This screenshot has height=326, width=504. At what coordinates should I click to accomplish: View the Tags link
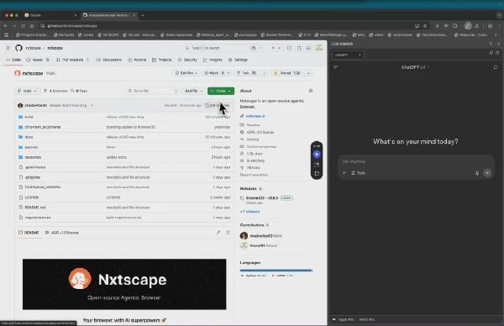click(x=79, y=91)
